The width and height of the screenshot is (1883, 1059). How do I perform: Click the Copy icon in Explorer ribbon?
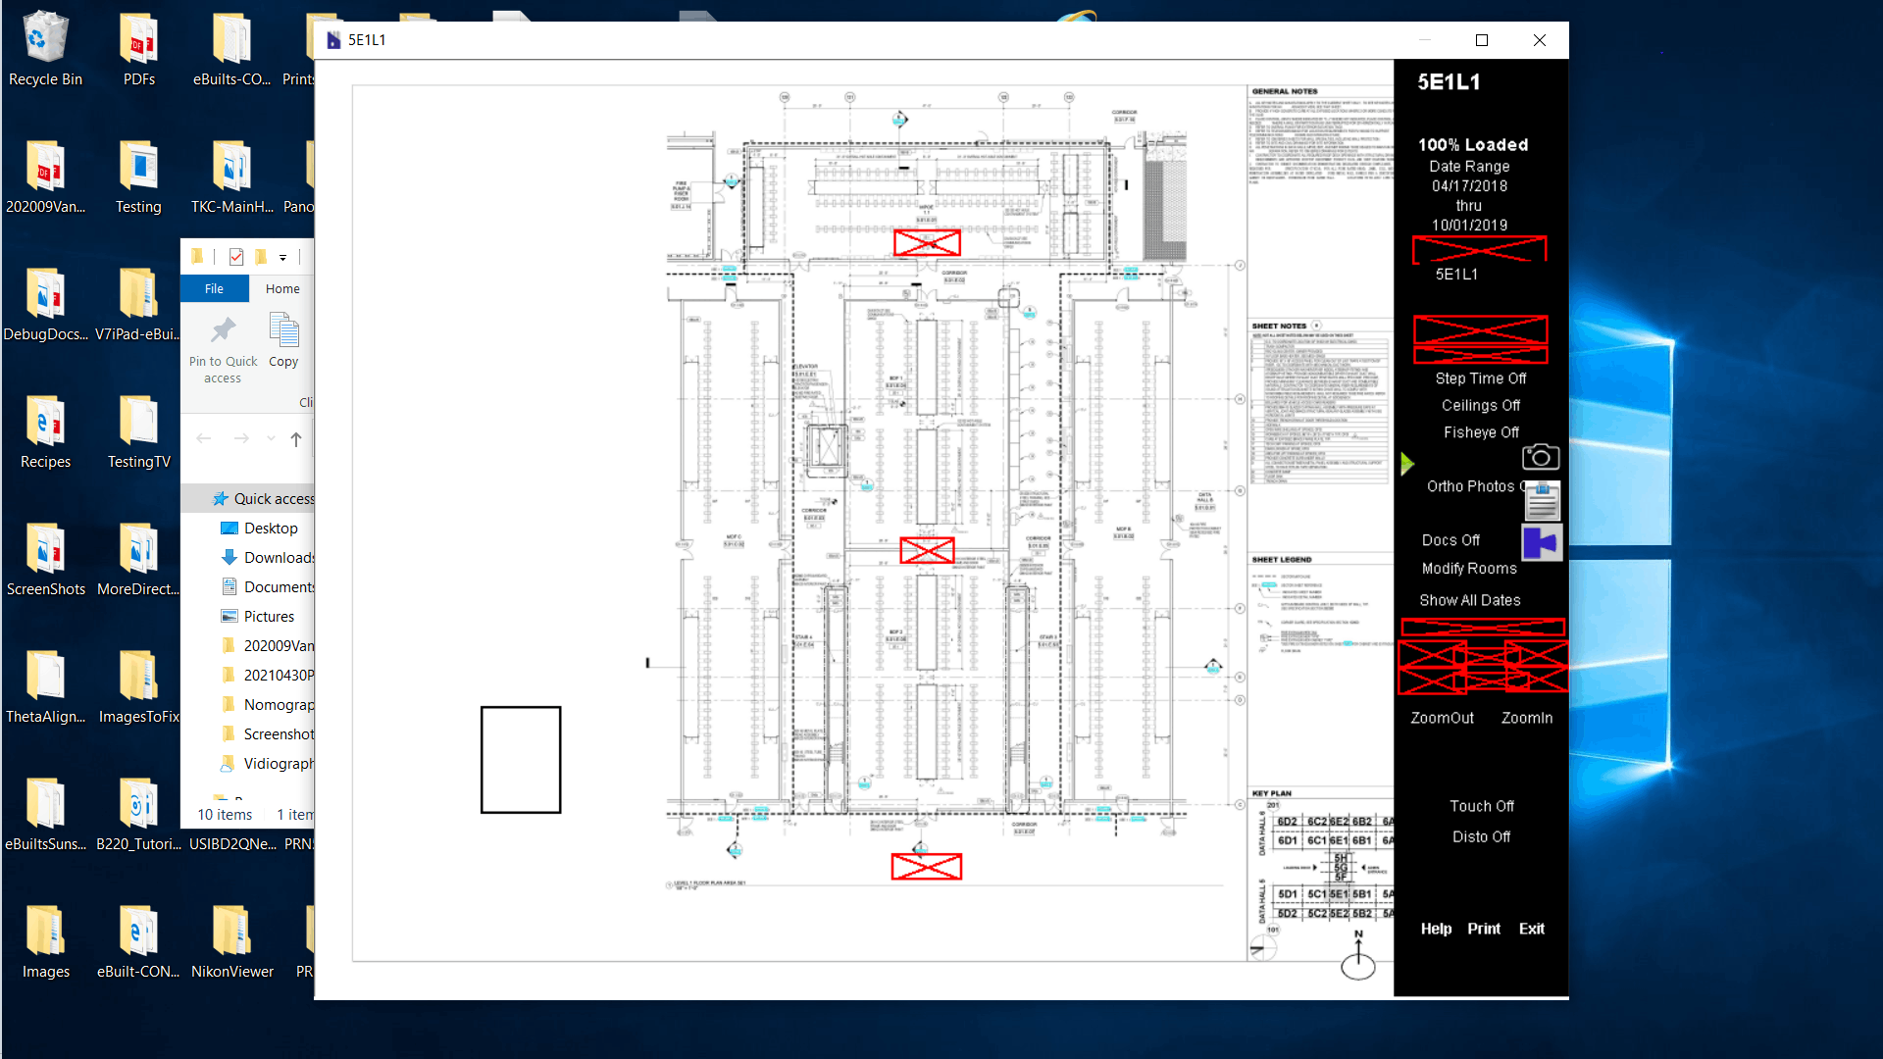(283, 340)
